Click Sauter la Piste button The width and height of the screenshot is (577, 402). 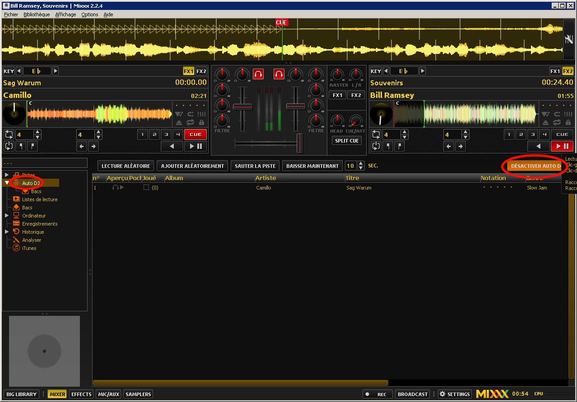[x=255, y=166]
